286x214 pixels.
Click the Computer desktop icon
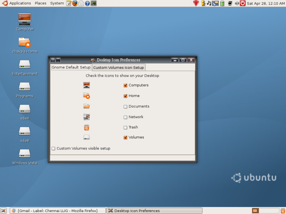[24, 20]
